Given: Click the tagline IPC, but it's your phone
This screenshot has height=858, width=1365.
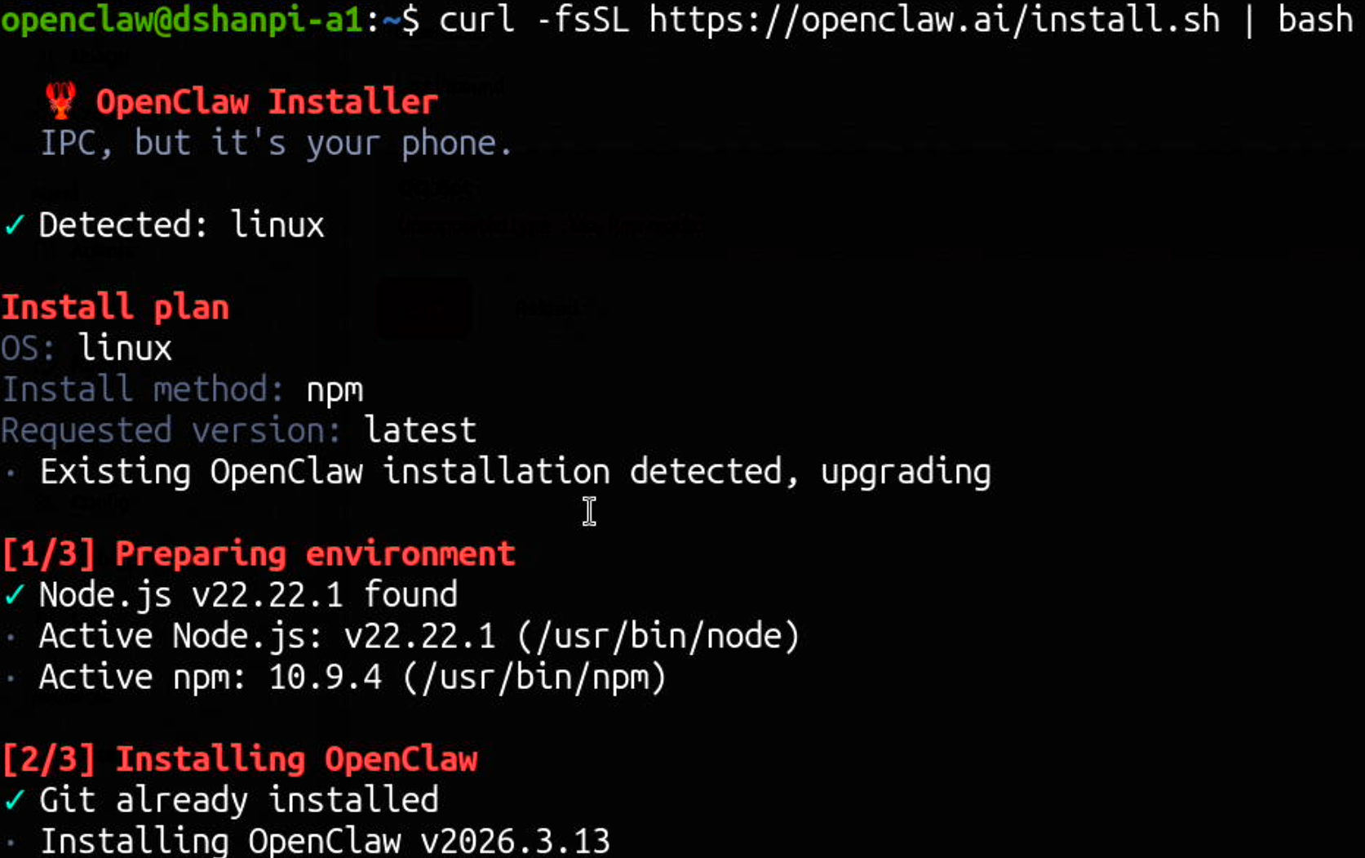Looking at the screenshot, I should 277,144.
